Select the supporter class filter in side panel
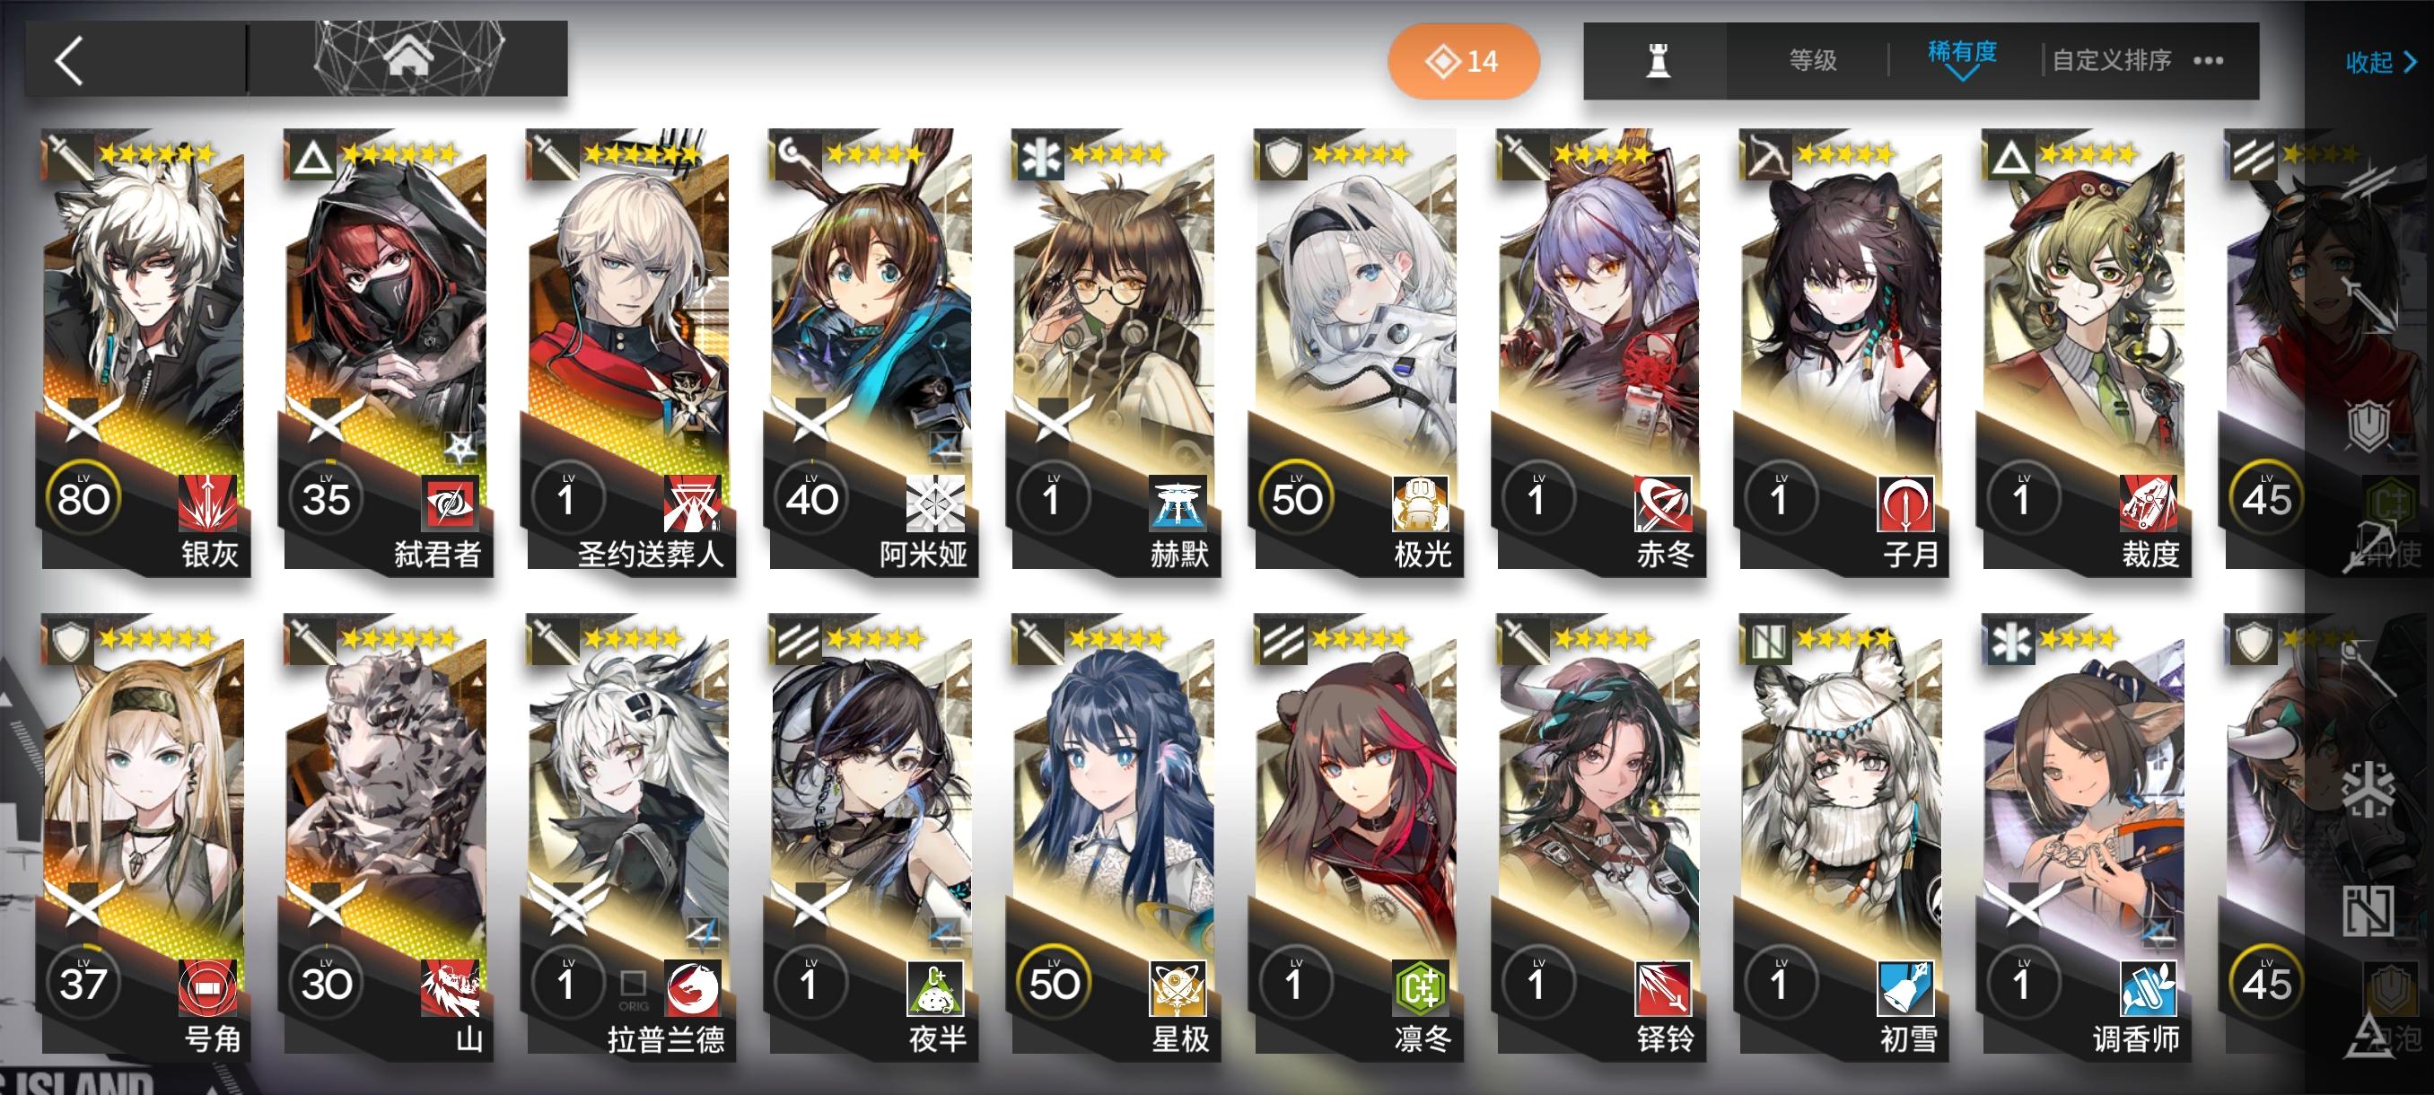Image resolution: width=2434 pixels, height=1095 pixels. 2370,911
